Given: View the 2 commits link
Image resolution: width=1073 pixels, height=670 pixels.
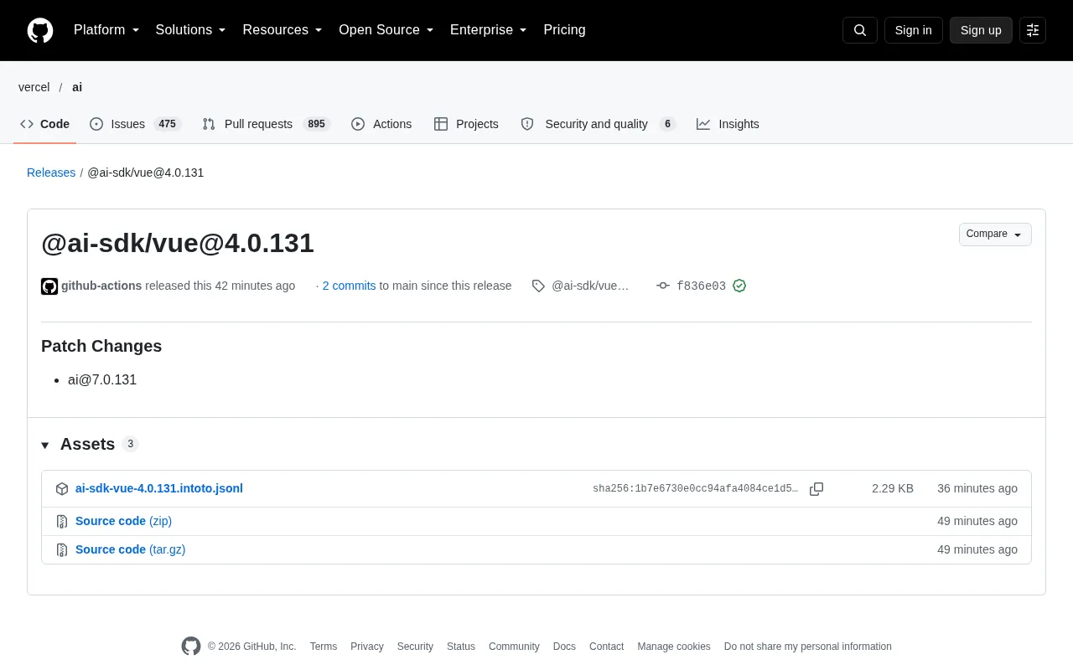Looking at the screenshot, I should coord(349,286).
